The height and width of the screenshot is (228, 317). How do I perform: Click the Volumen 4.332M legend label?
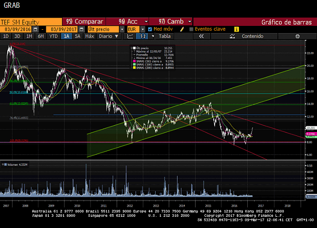(x=18, y=165)
